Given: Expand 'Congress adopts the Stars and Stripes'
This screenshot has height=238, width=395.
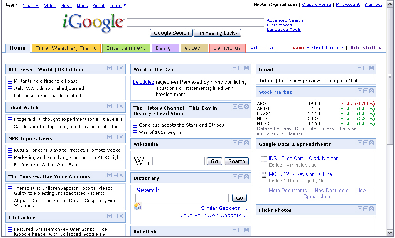Looking at the screenshot, I should click(135, 125).
